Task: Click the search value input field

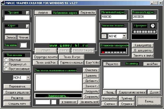Action: pyautogui.click(x=114, y=30)
